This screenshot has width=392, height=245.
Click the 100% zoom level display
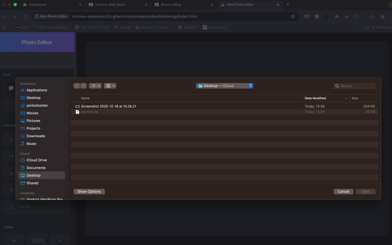point(38,241)
